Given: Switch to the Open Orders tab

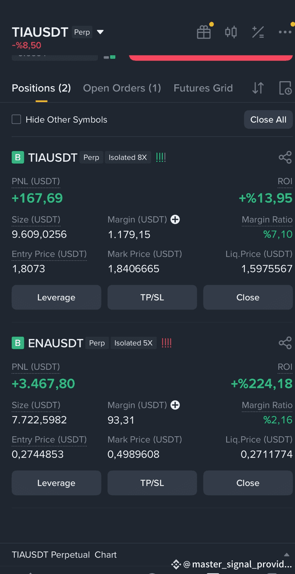Looking at the screenshot, I should tap(122, 88).
